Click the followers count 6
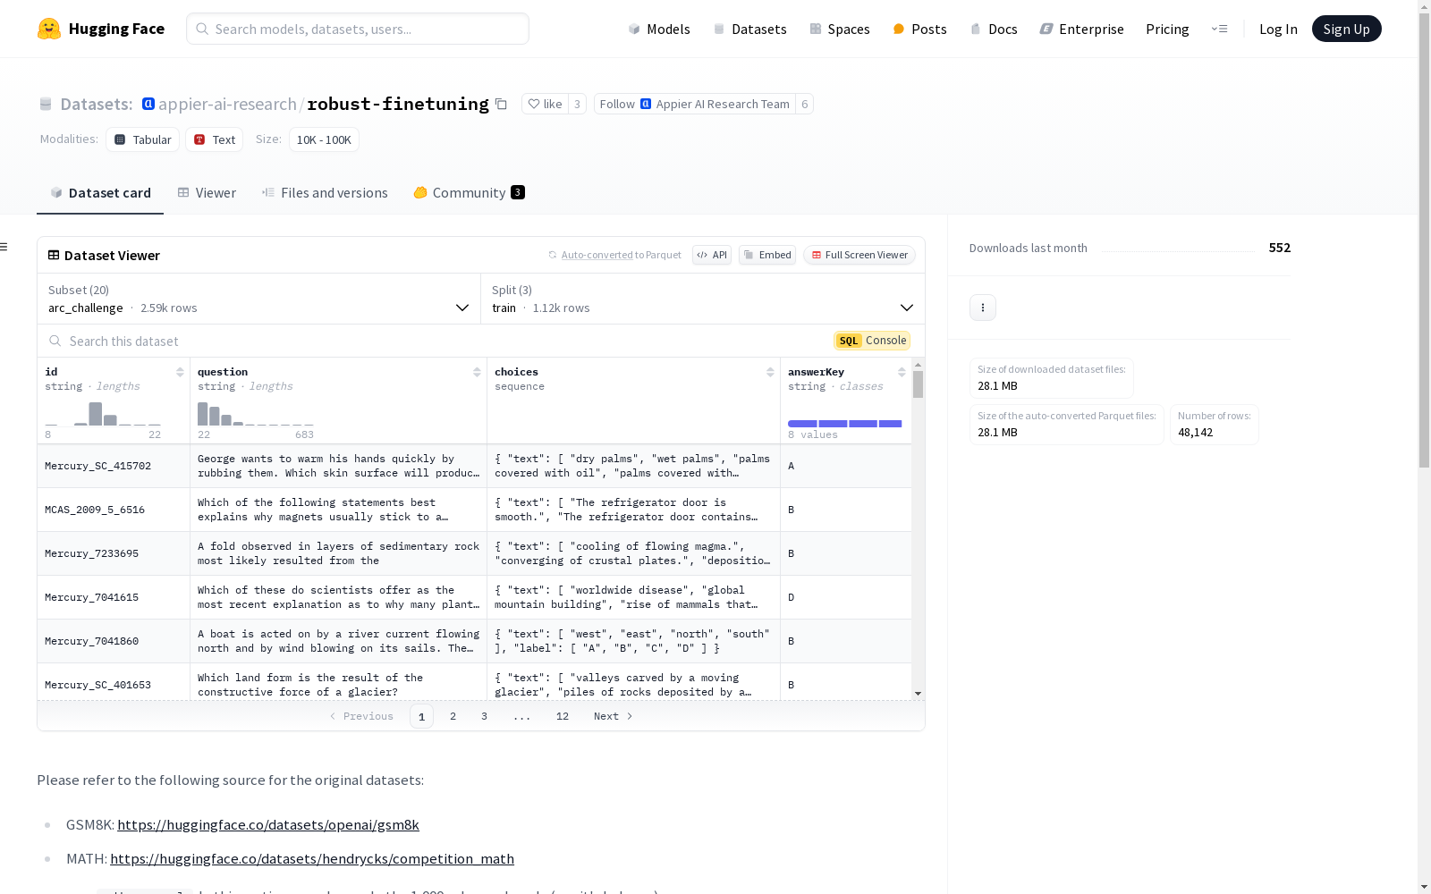This screenshot has width=1431, height=894. point(805,104)
